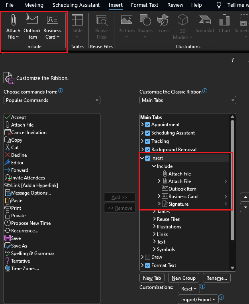This screenshot has width=249, height=304.
Task: Switch to the Format Text tab
Action: point(145,5)
